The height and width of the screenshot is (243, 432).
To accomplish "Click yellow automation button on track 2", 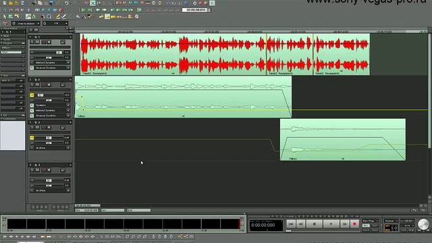I will tap(32, 95).
